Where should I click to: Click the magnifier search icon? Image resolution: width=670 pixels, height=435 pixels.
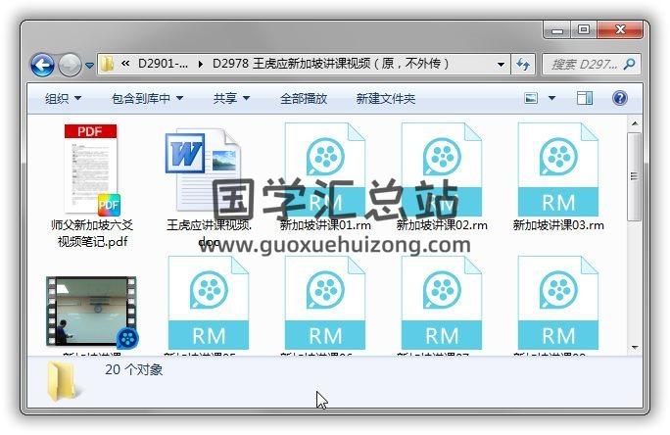(630, 65)
